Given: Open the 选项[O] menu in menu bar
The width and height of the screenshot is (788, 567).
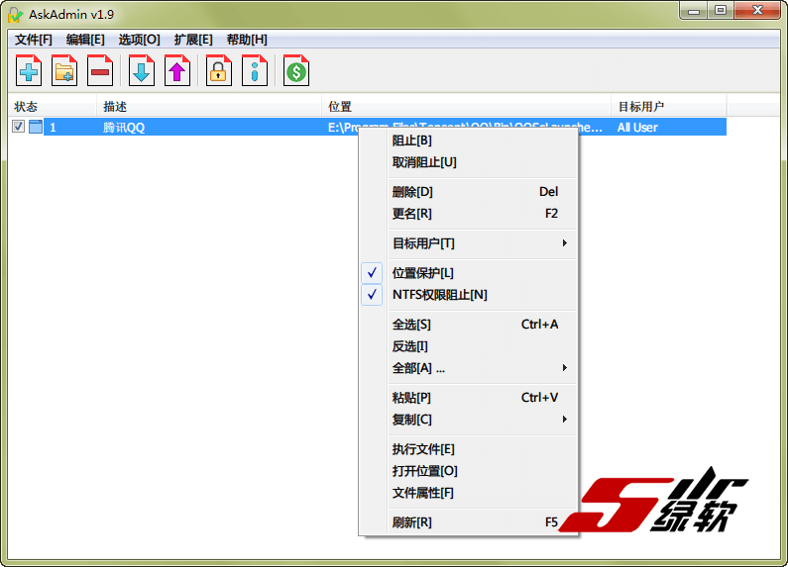Looking at the screenshot, I should [x=139, y=40].
